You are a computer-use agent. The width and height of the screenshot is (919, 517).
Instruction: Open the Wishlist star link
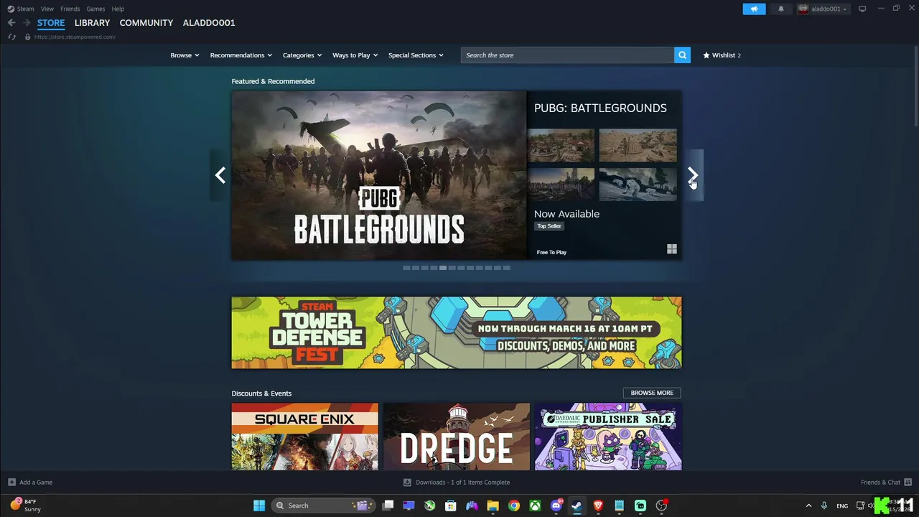[722, 55]
